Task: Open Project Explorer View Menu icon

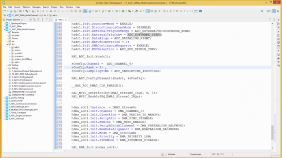Action: (x=43, y=19)
